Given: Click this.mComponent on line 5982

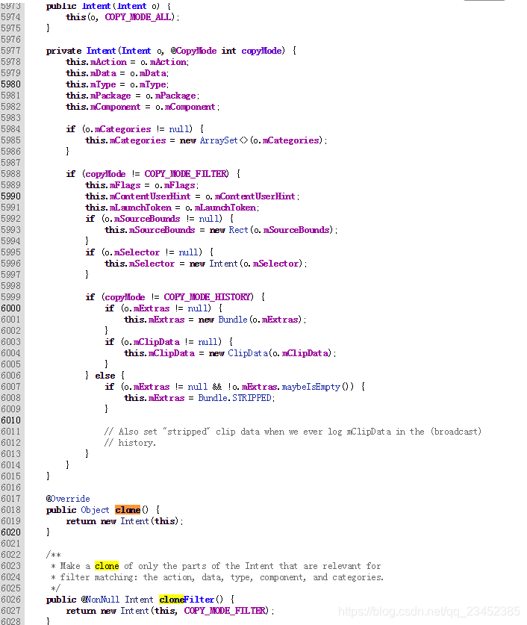Looking at the screenshot, I should [x=103, y=107].
